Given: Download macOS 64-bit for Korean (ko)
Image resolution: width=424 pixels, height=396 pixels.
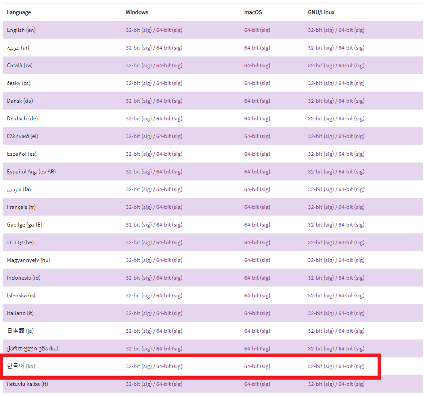Looking at the screenshot, I should click(251, 366).
